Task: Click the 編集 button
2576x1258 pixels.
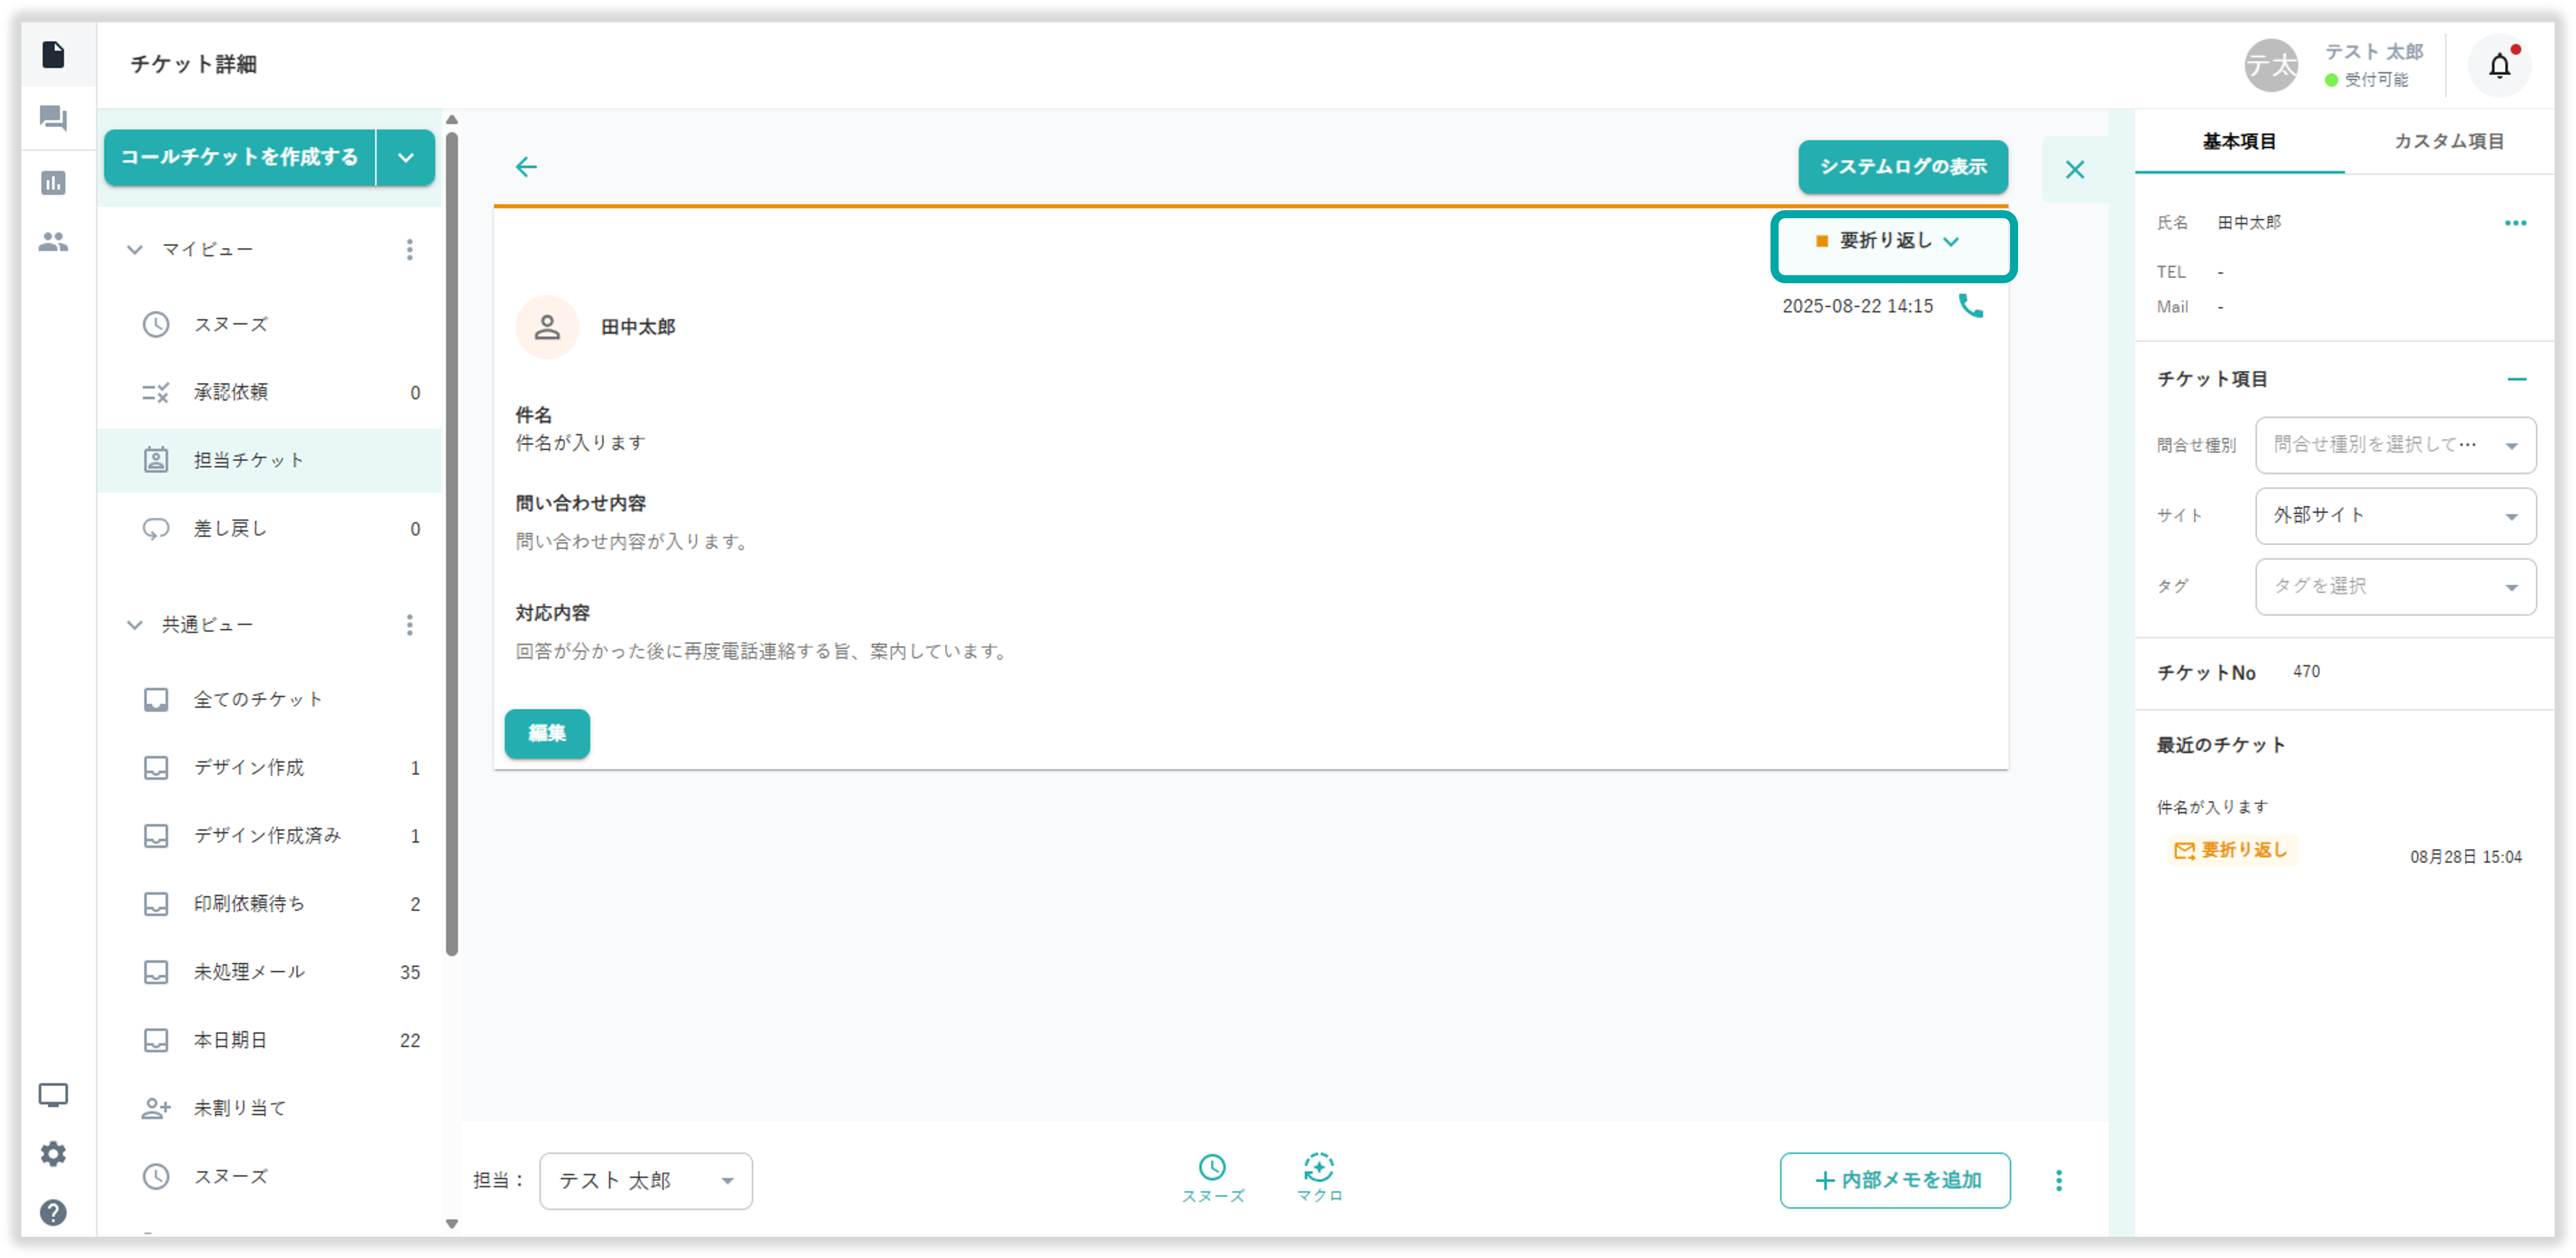Action: point(547,733)
